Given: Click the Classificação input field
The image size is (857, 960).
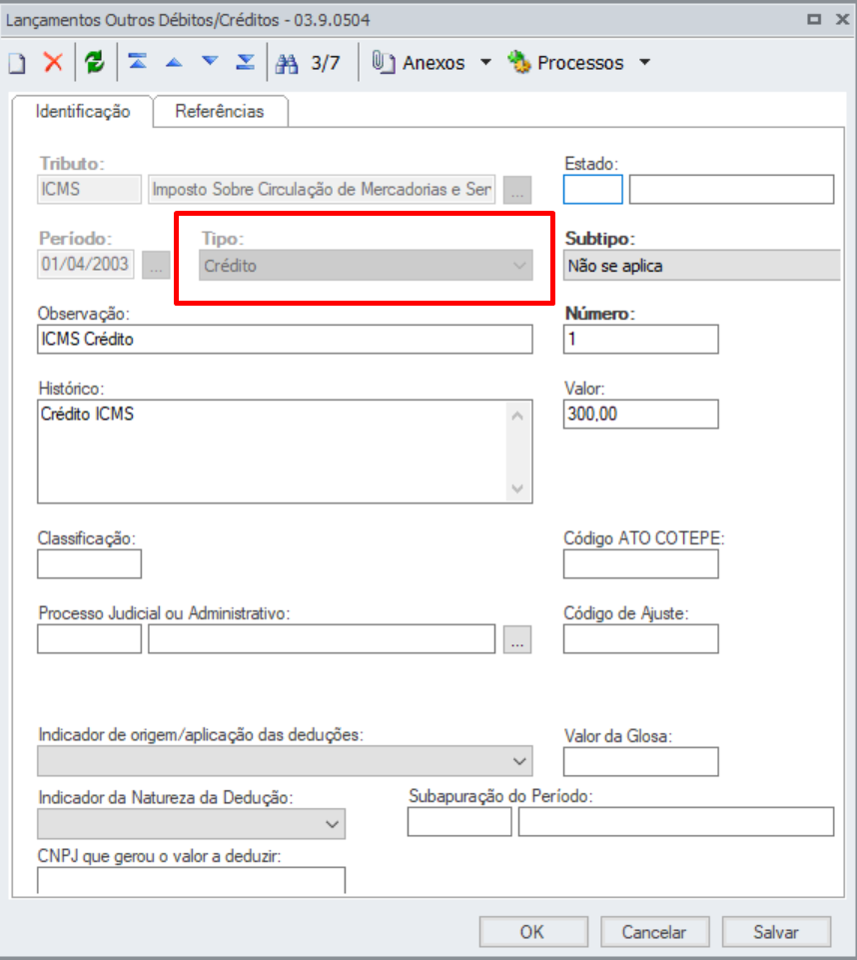Looking at the screenshot, I should tap(89, 563).
